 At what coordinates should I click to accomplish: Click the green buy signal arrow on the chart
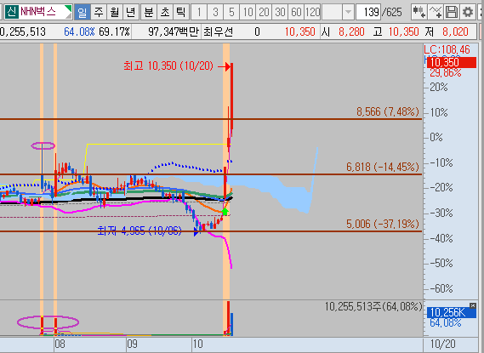[225, 212]
